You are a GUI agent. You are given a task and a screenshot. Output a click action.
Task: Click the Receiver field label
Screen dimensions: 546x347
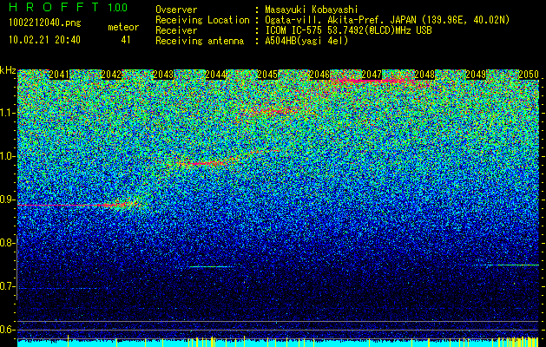(x=176, y=30)
